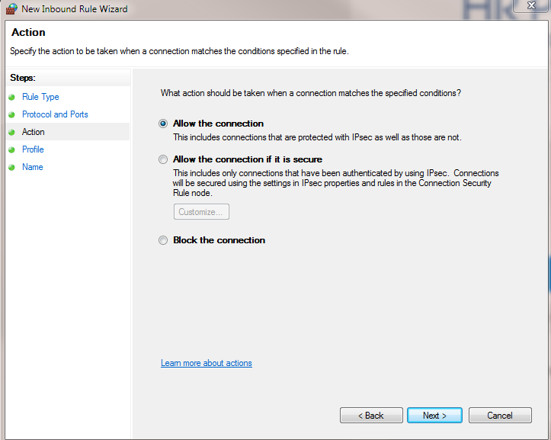
Task: Click the green bullet beside Profile step
Action: coord(11,150)
